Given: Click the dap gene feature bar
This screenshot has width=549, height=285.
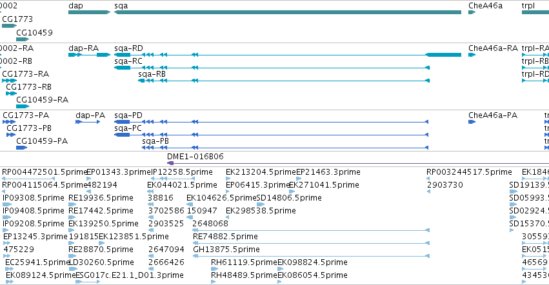Looking at the screenshot, I should 89,12.
